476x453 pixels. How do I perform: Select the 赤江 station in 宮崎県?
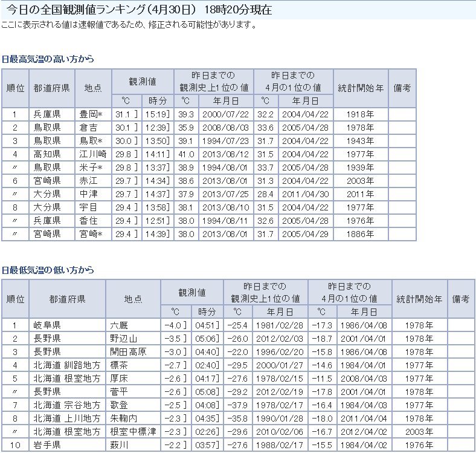pos(89,181)
